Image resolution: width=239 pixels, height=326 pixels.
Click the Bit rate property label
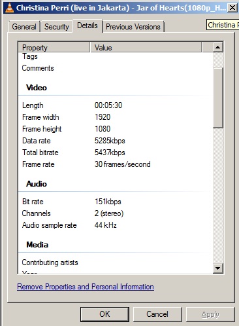pos(33,202)
